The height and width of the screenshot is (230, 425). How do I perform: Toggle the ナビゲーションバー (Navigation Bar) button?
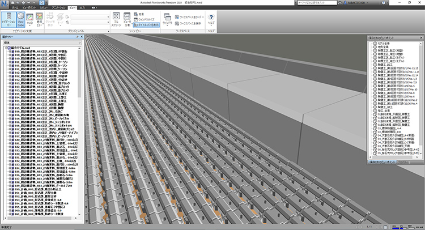click(8, 19)
